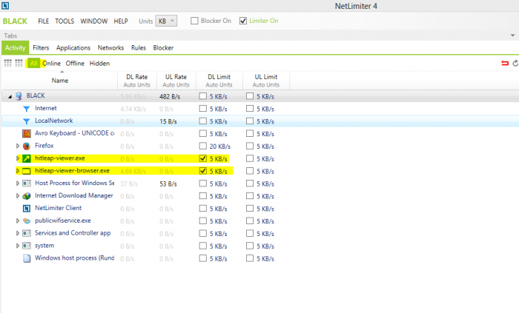Sort by the DL Rate column header
Image resolution: width=519 pixels, height=313 pixels.
[x=137, y=80]
